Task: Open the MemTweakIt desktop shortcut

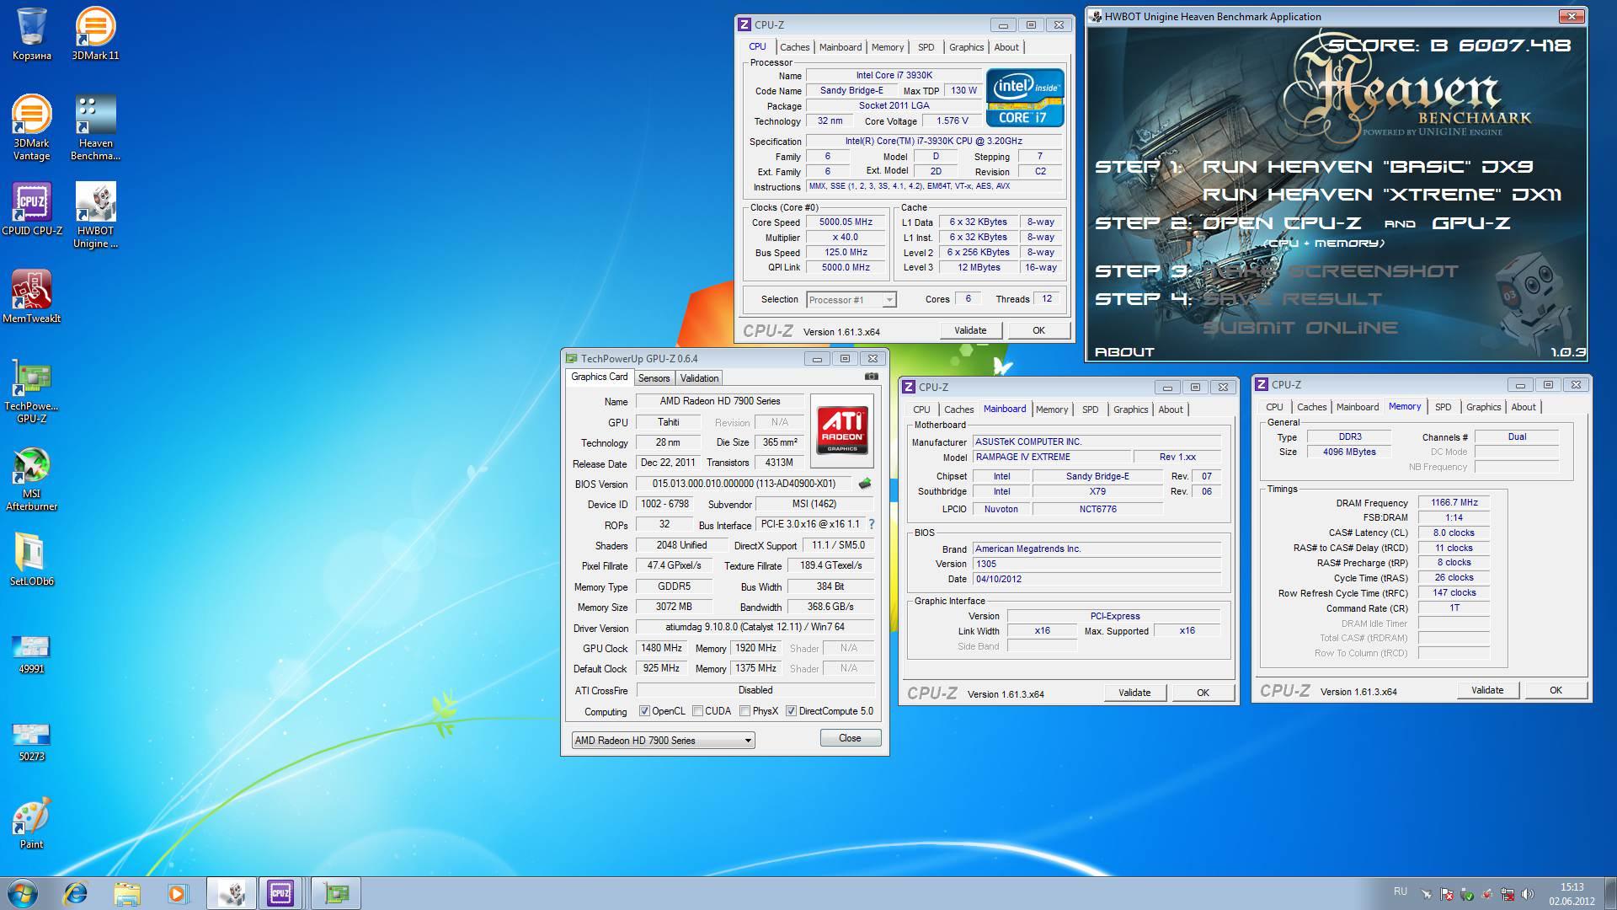Action: click(31, 297)
